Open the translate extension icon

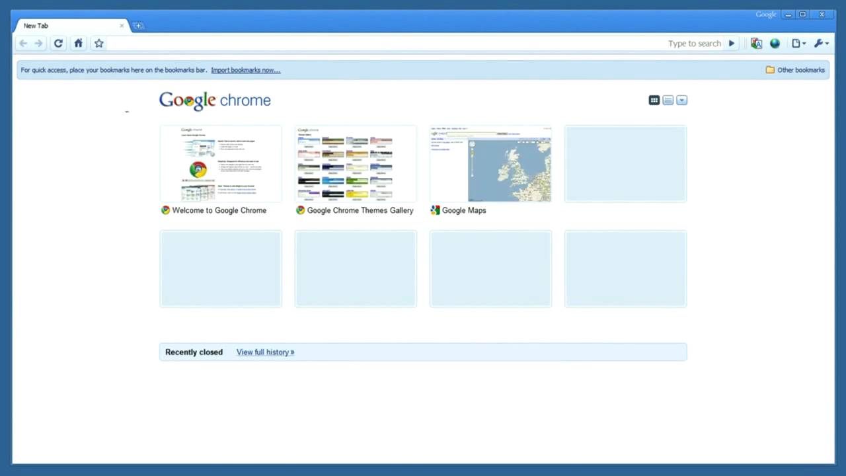[x=756, y=44]
